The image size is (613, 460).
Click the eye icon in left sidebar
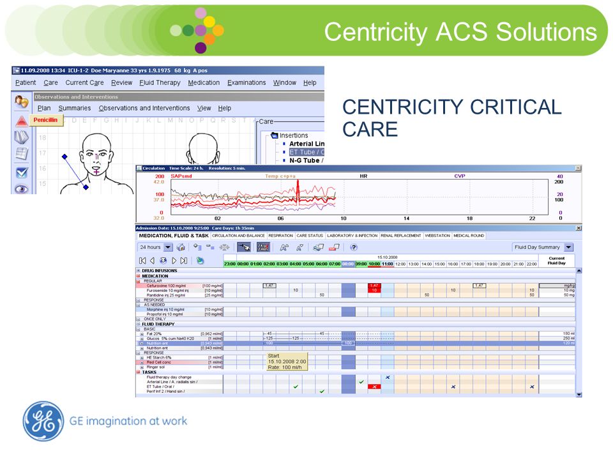click(22, 189)
